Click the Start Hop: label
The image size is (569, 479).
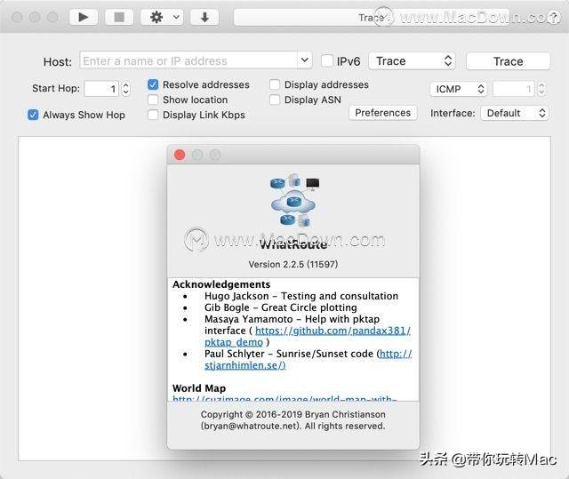click(56, 89)
